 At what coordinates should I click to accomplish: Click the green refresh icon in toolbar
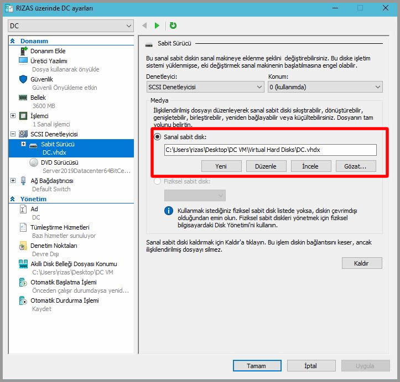[x=173, y=26]
